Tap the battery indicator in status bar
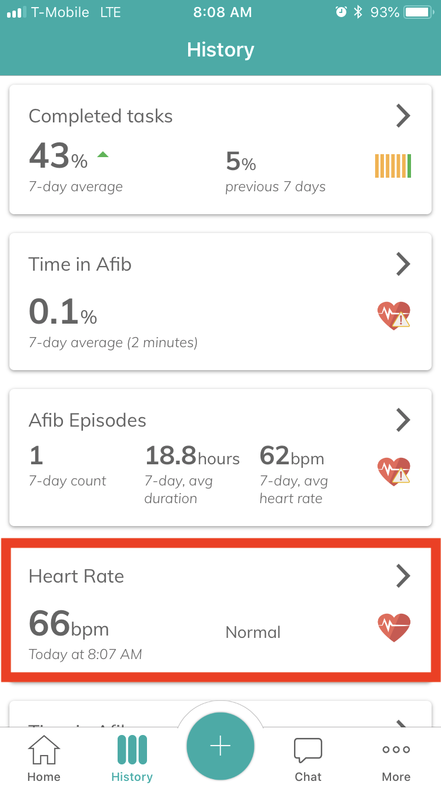The height and width of the screenshot is (785, 441). pos(419,12)
